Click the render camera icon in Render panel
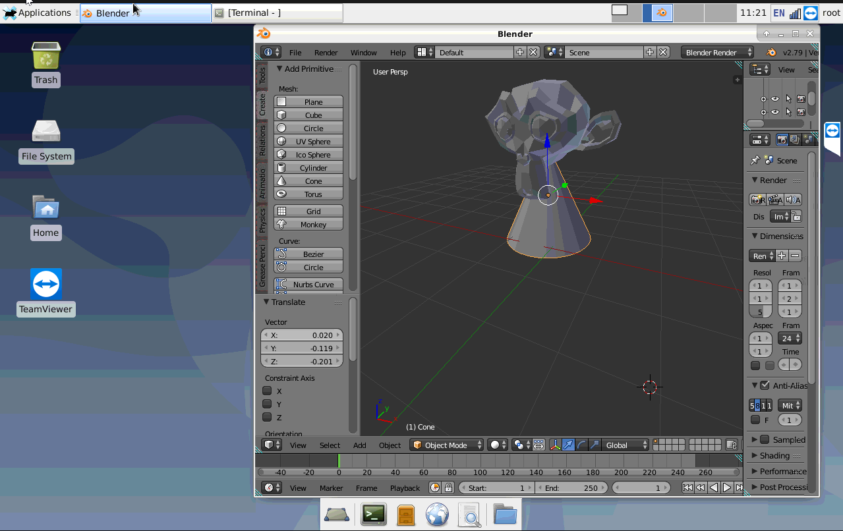Image resolution: width=843 pixels, height=531 pixels. pyautogui.click(x=757, y=200)
